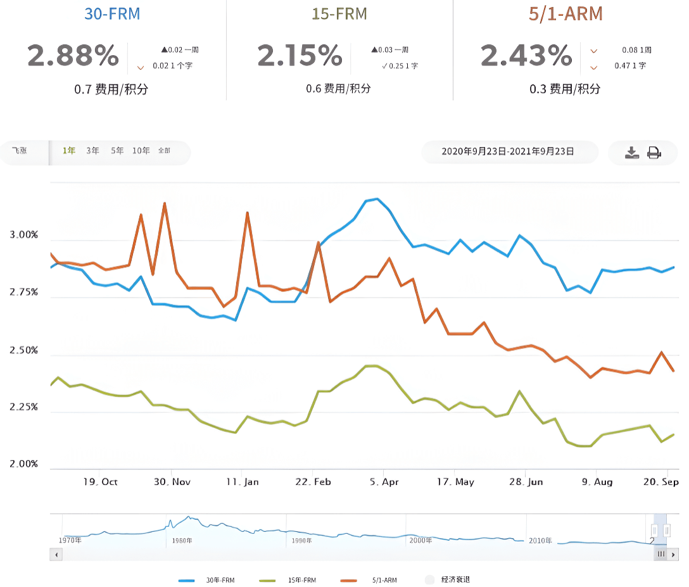The height and width of the screenshot is (587, 689).
Task: Click the 2.43% rate value
Action: tap(526, 56)
